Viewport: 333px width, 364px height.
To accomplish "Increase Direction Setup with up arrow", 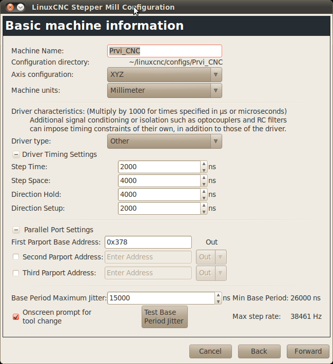I will tap(204, 205).
